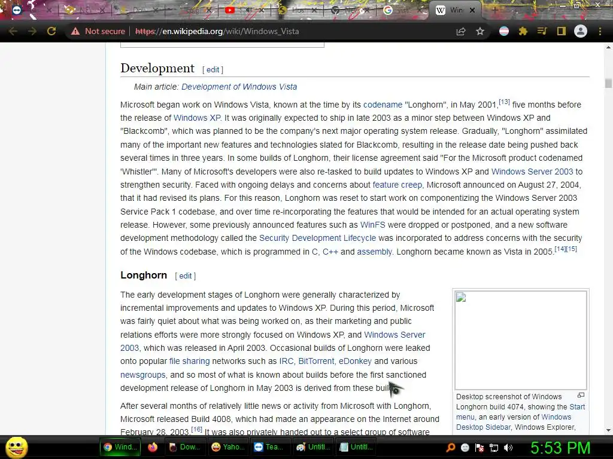Switch to the Google search tab
This screenshot has height=459, width=613.
tap(403, 10)
